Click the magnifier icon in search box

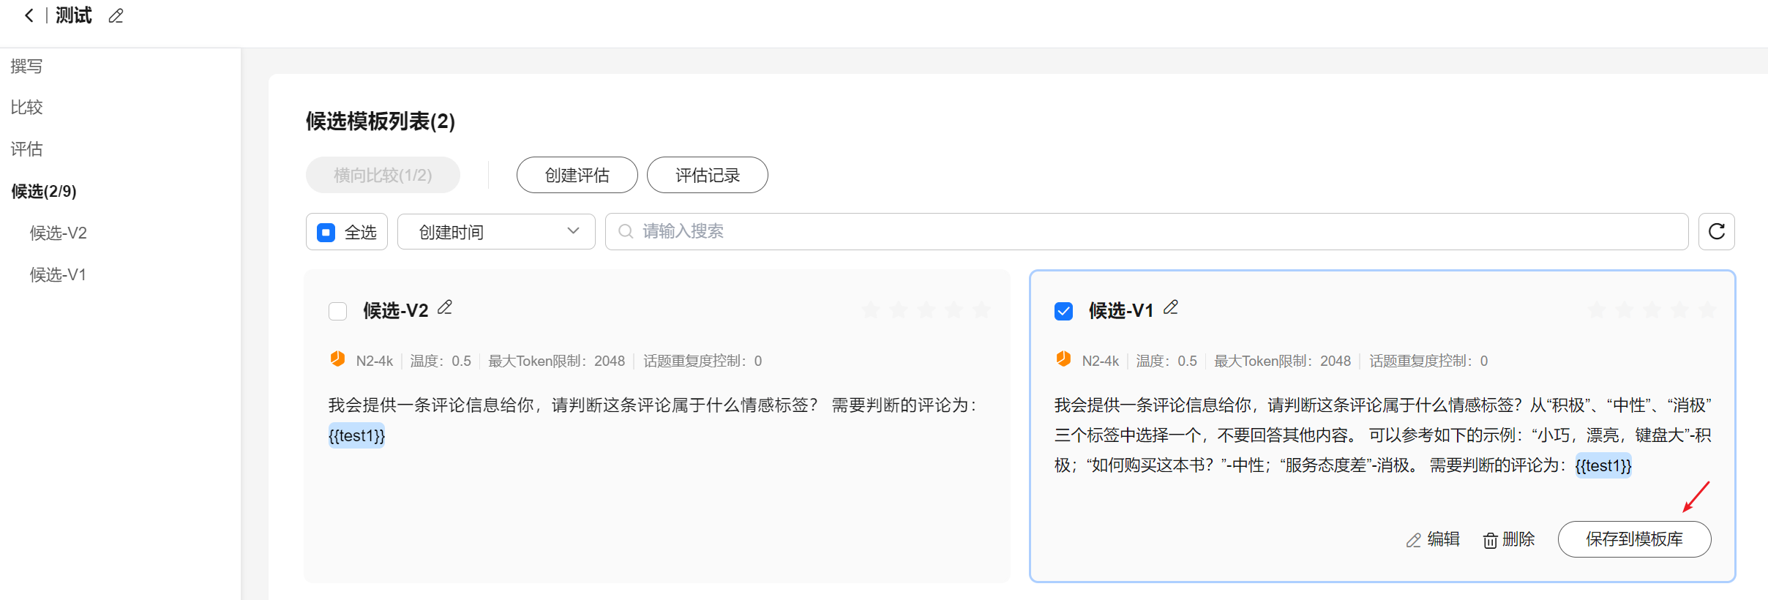[x=626, y=232]
